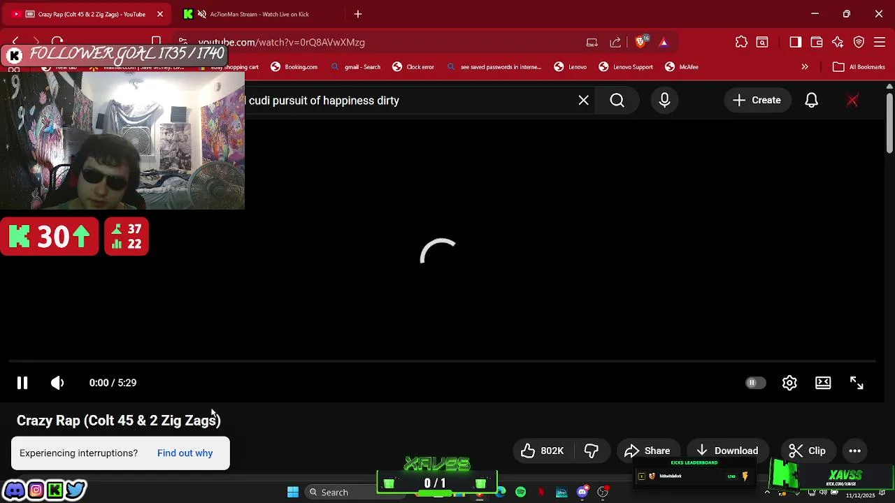Mute the video volume speaker icon

point(57,383)
